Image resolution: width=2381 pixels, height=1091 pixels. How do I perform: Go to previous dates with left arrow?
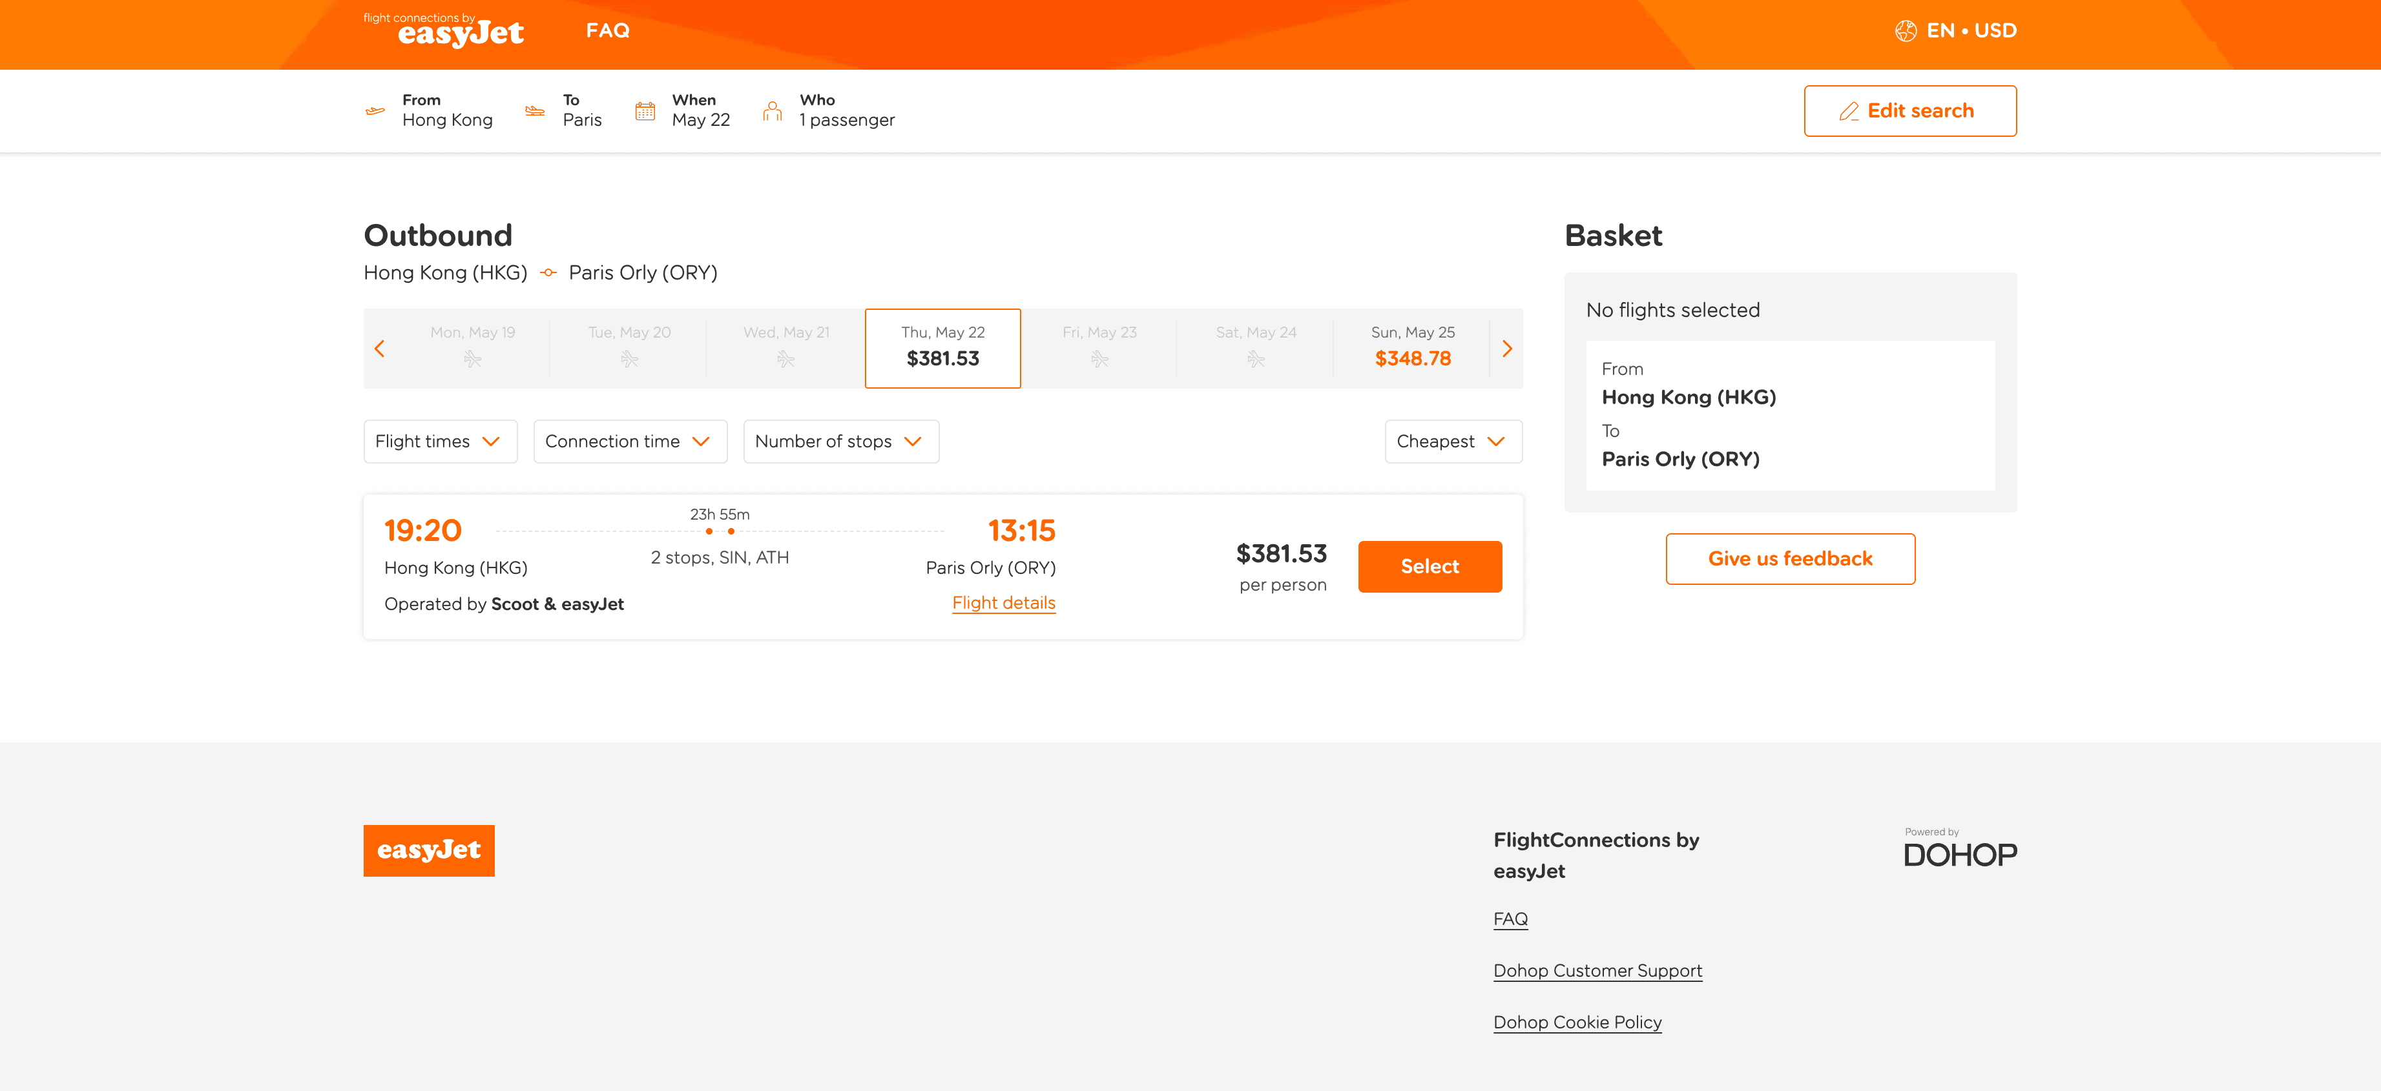pyautogui.click(x=380, y=349)
